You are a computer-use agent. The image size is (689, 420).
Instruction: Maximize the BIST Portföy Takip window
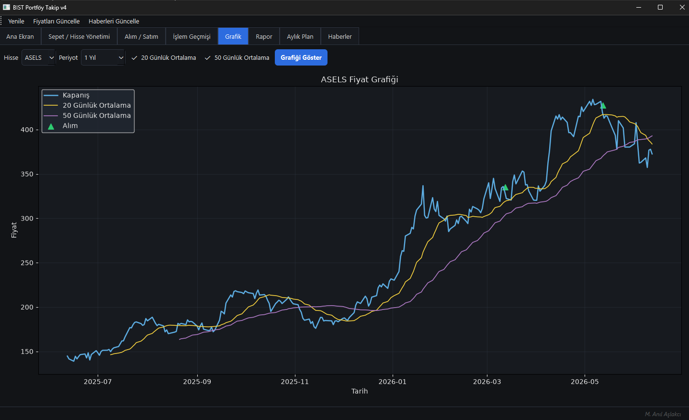coord(660,7)
